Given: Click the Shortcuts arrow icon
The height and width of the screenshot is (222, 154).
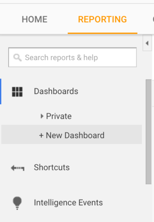Looking at the screenshot, I should pyautogui.click(x=17, y=168).
